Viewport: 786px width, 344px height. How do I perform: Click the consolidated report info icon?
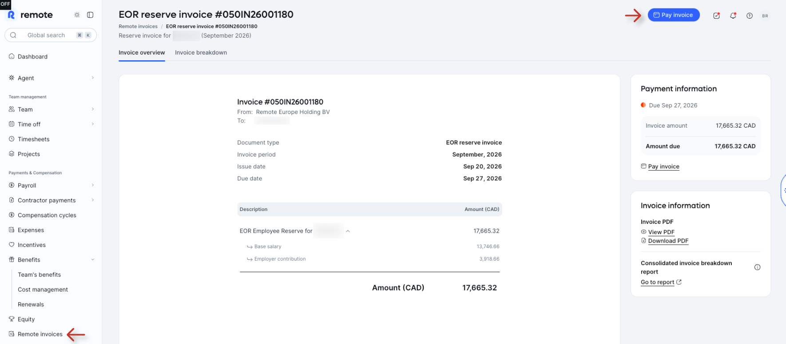pyautogui.click(x=757, y=267)
